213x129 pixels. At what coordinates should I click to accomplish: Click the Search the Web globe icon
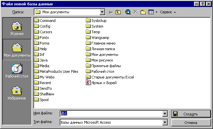click(x=128, y=12)
